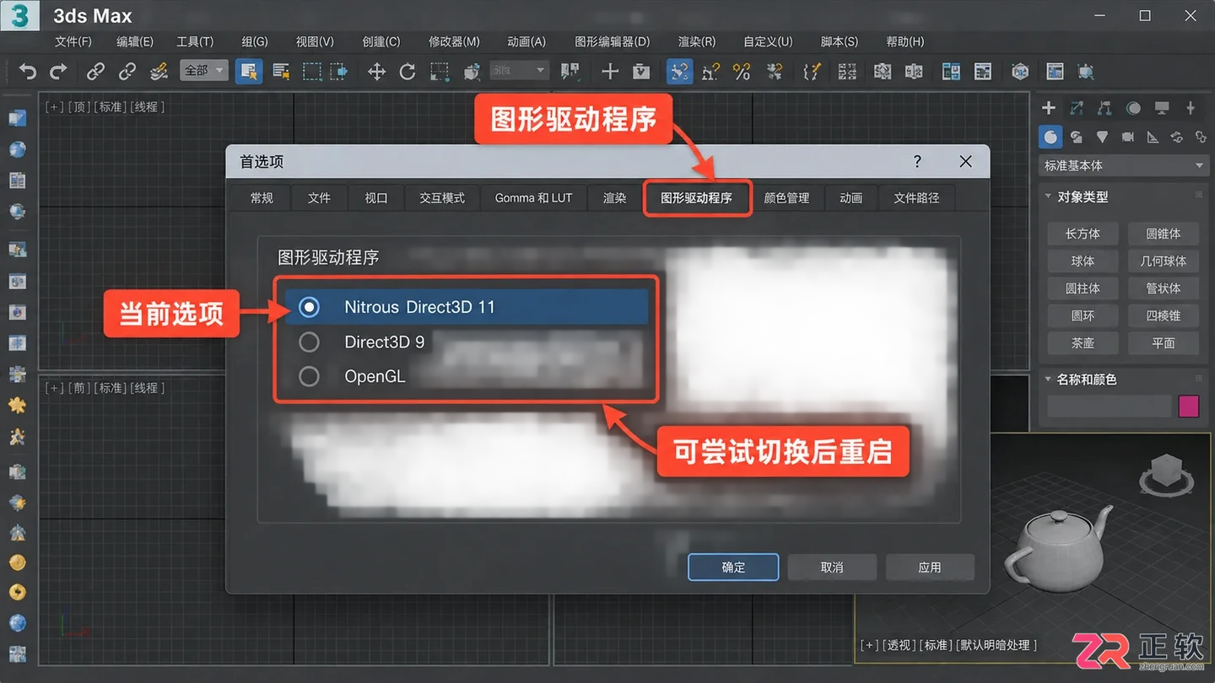
Task: Select the Helpers category icon
Action: 1153,137
